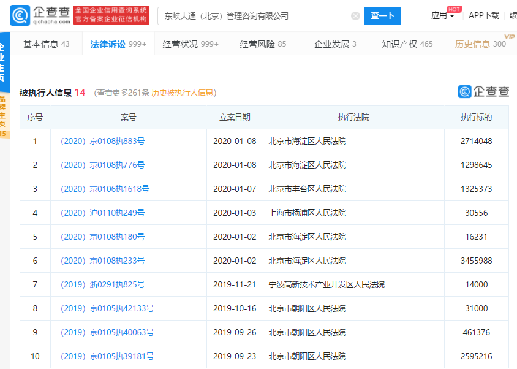Select the filing date 2020-01-07
Screen dimensions: 517x369
235,189
